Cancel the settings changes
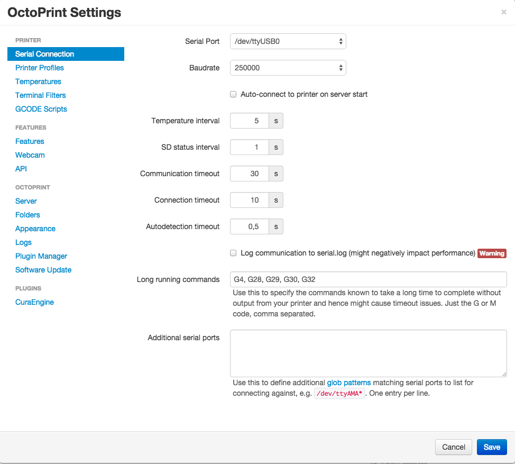 [453, 447]
